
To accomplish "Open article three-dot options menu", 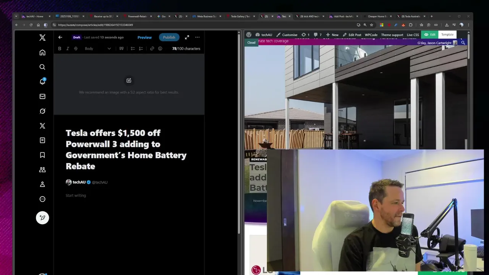I will click(197, 37).
